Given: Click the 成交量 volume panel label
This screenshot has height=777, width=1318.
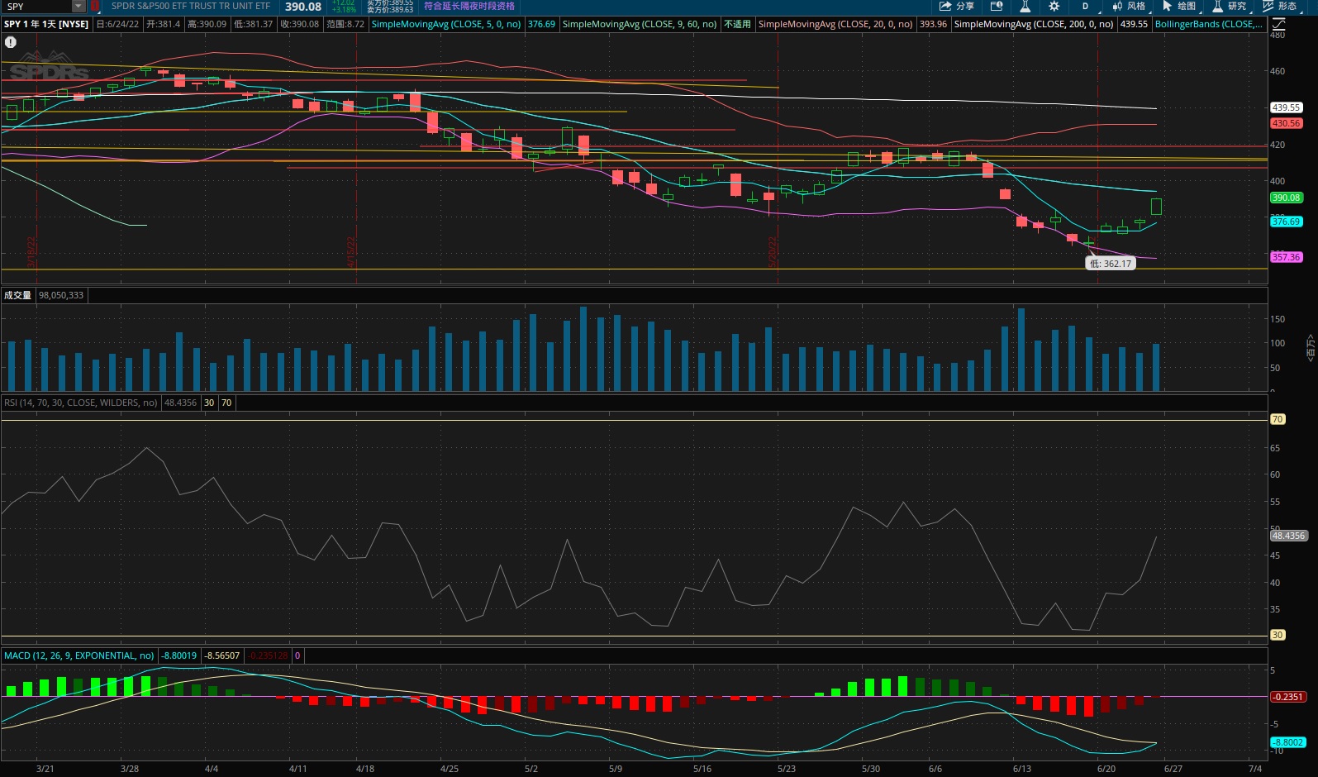Looking at the screenshot, I should [x=18, y=295].
